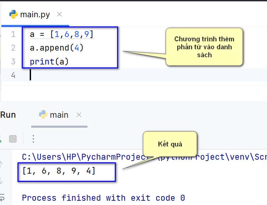
Task: Click line number 1 in the gutter
Action: tap(13, 34)
